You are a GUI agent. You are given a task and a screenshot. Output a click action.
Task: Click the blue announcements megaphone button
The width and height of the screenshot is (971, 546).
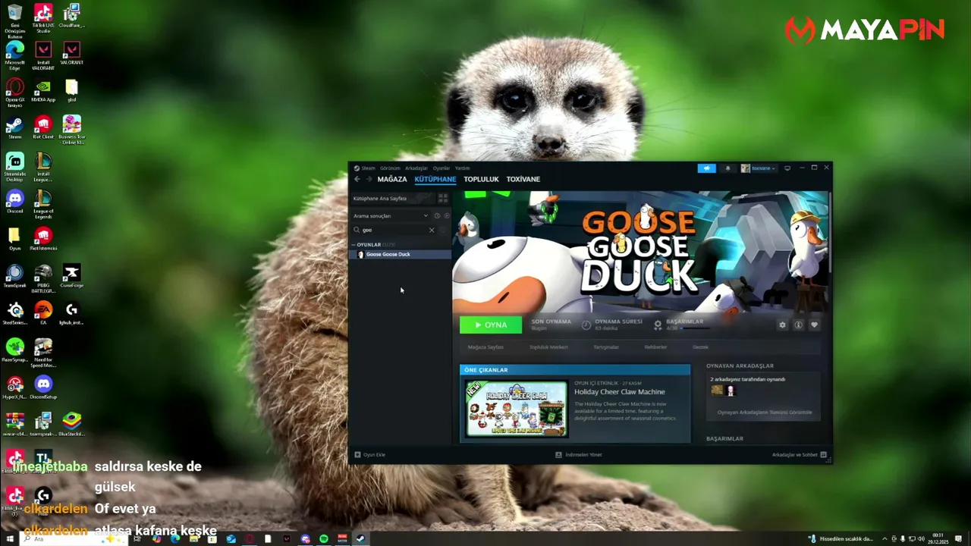tap(706, 168)
